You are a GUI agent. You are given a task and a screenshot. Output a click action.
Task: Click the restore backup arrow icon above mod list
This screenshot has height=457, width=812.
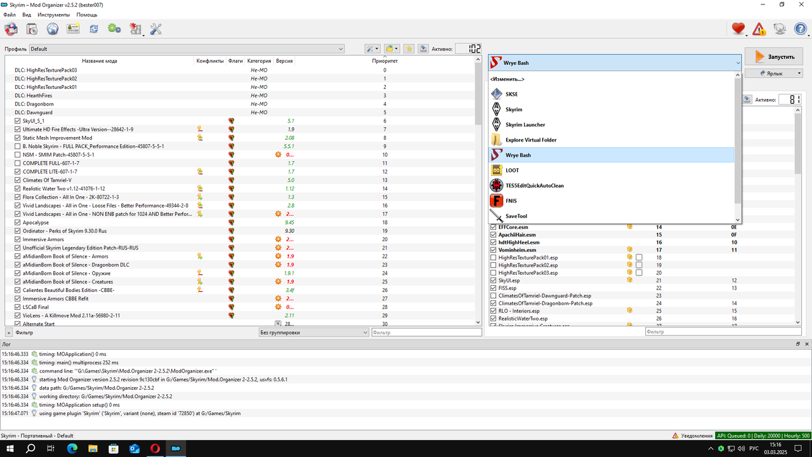[409, 49]
